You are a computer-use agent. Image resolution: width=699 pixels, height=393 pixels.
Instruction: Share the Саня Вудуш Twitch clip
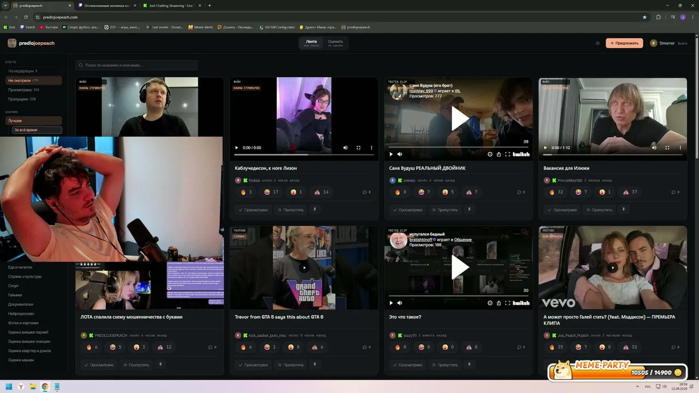pos(499,154)
